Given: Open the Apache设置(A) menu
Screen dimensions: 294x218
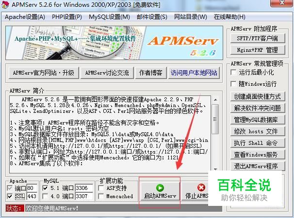Looking at the screenshot, I should point(25,17).
